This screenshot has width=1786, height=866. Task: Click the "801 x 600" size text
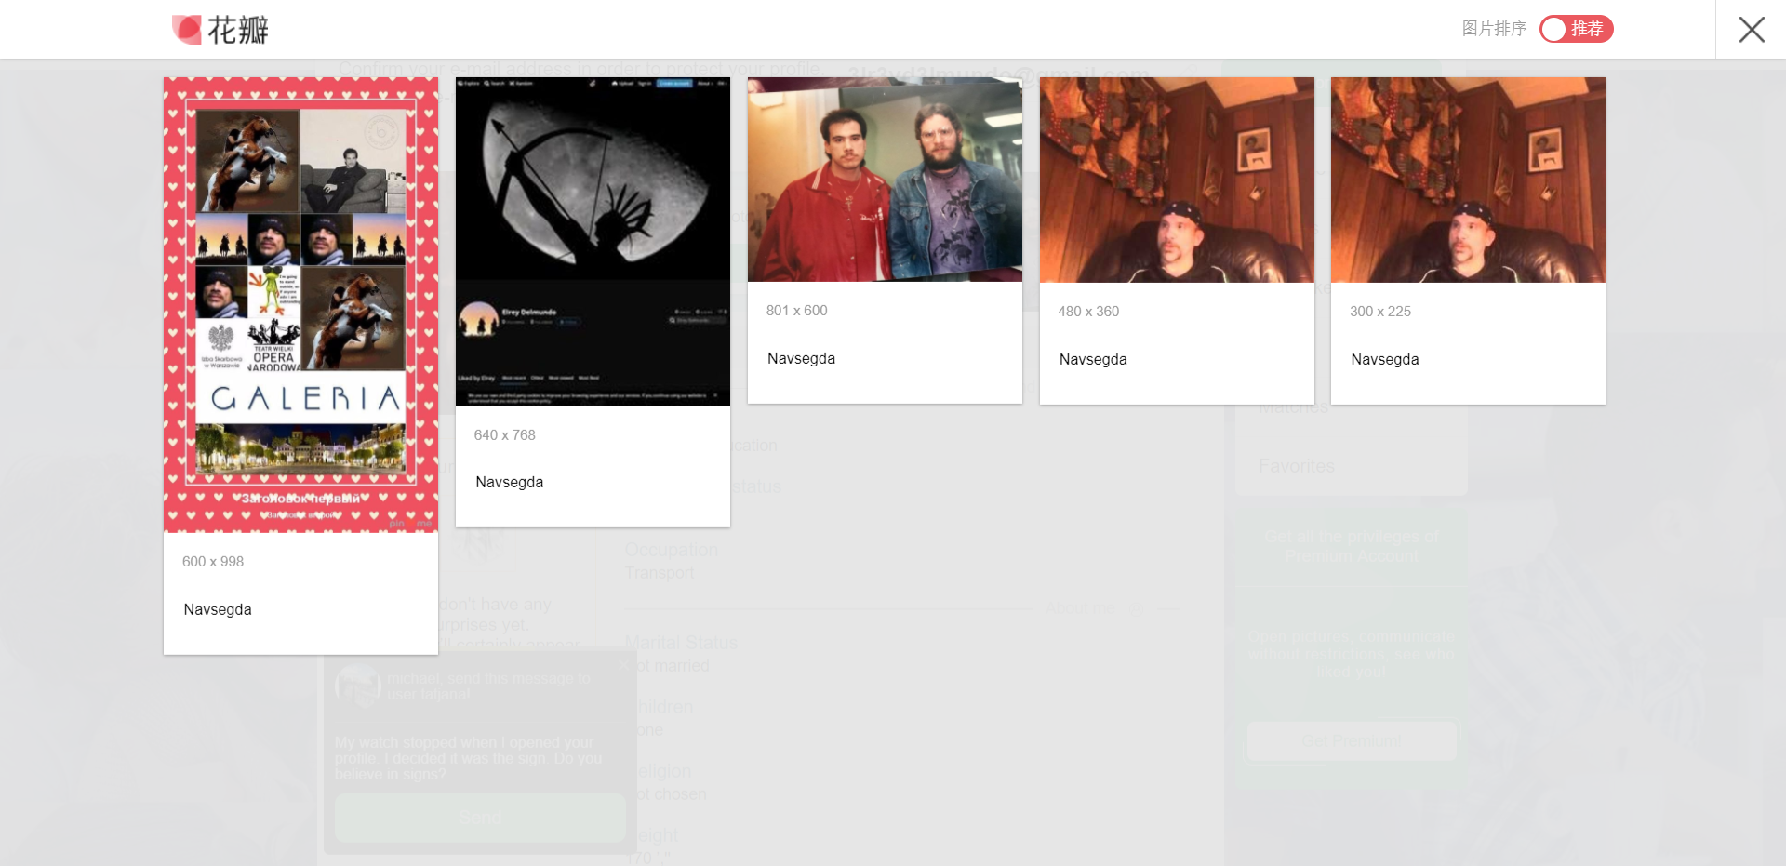(x=797, y=311)
